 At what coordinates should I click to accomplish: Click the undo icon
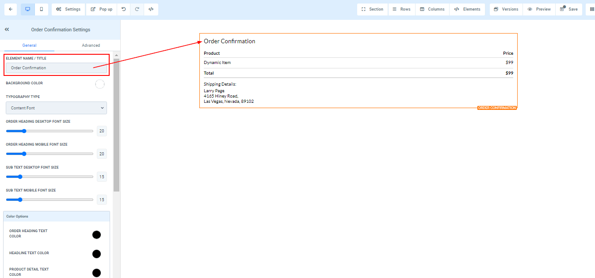tap(123, 9)
